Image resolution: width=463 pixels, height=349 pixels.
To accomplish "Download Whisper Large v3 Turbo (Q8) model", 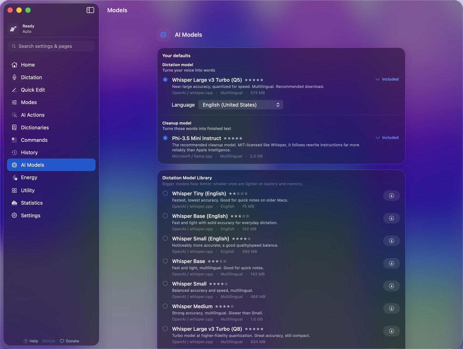I will 392,331.
